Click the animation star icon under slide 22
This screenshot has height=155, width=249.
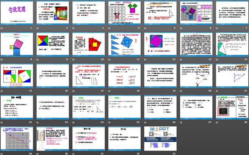point(2,122)
